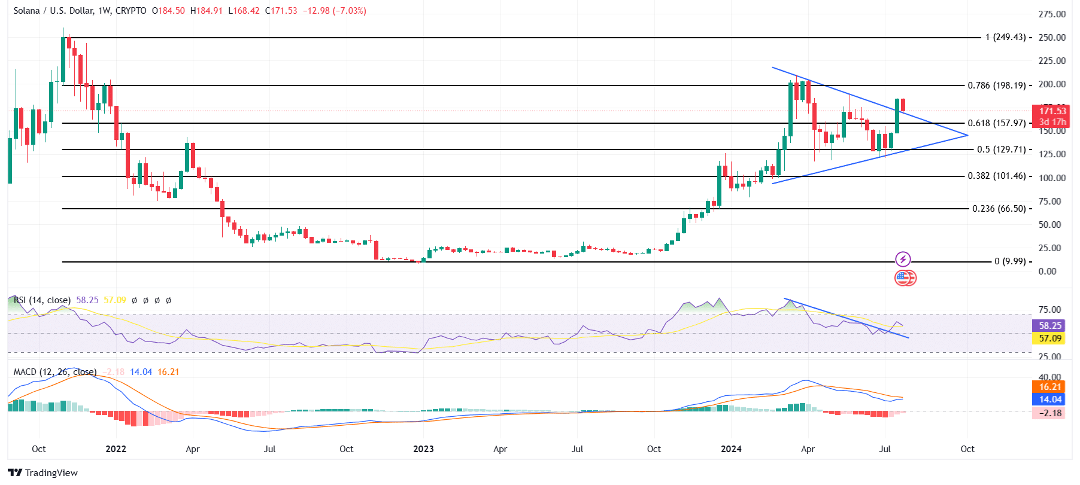1080x485 pixels.
Task: Click the purple 58.25 value in RSI legend
Action: pos(87,300)
